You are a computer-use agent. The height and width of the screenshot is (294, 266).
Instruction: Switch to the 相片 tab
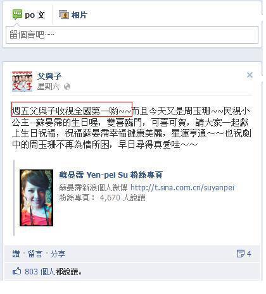pyautogui.click(x=73, y=15)
